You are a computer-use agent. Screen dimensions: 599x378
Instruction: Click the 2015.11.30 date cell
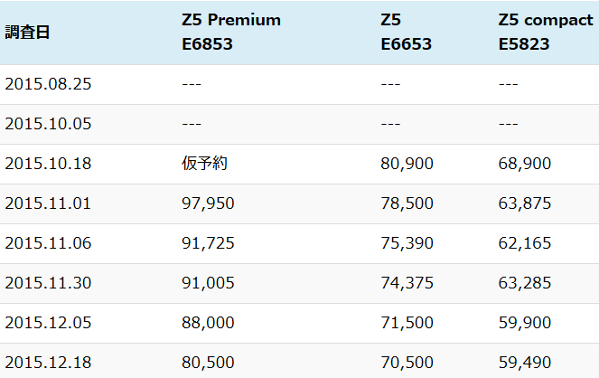point(48,283)
